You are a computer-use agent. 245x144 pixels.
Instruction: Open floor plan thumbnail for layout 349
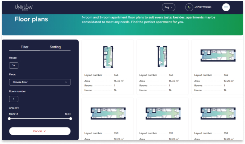(x=218, y=55)
